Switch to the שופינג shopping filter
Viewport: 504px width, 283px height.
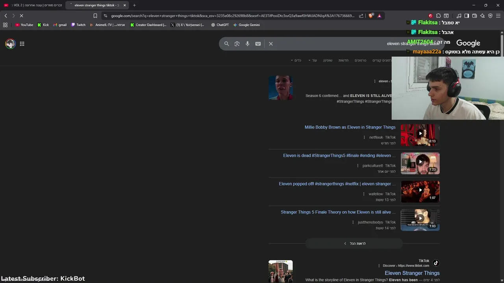pyautogui.click(x=328, y=60)
